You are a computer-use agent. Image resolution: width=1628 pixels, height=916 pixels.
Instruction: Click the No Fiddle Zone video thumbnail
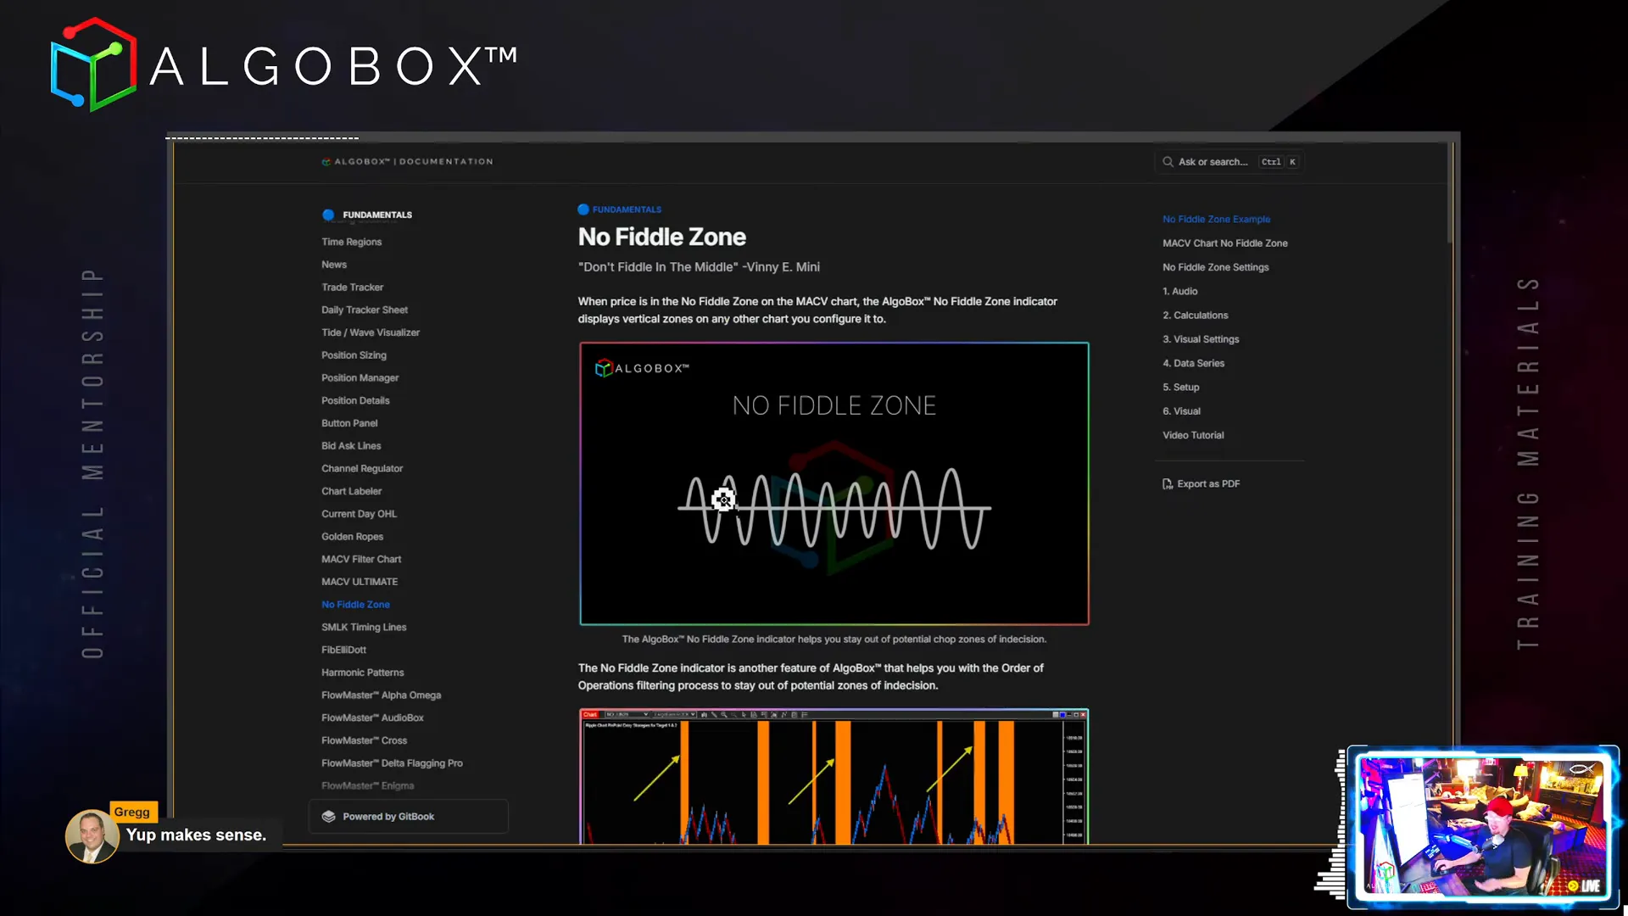834,483
